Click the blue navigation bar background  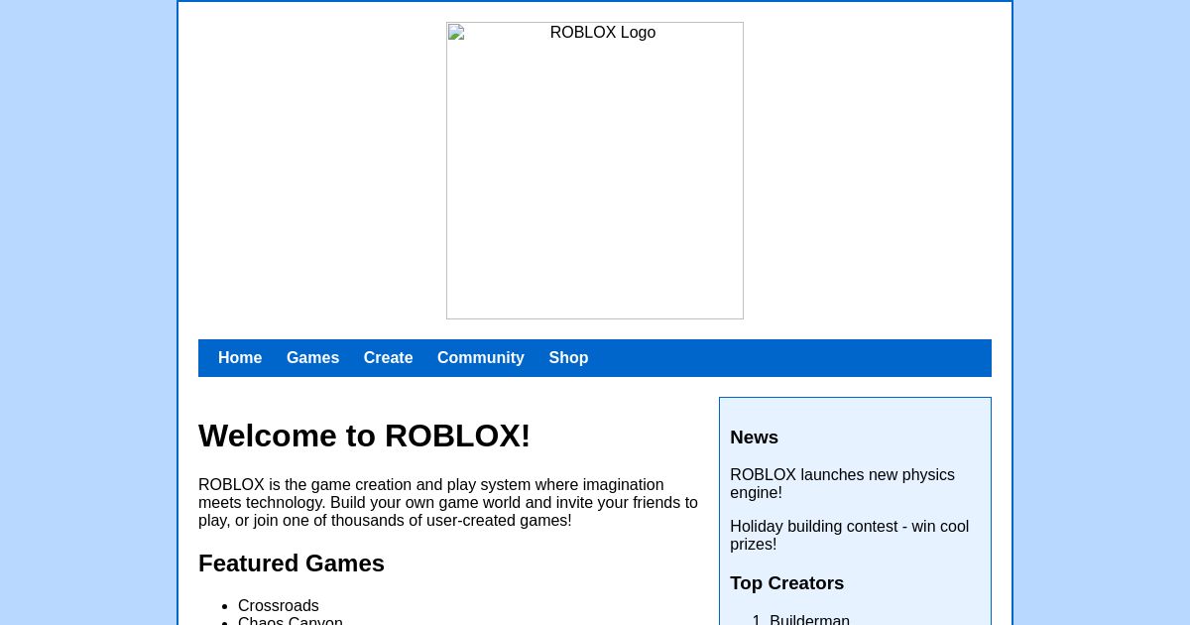(x=793, y=357)
